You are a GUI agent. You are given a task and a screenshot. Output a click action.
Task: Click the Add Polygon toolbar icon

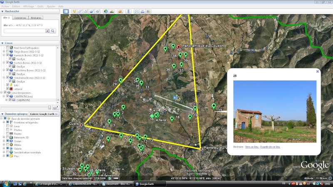(x=80, y=12)
